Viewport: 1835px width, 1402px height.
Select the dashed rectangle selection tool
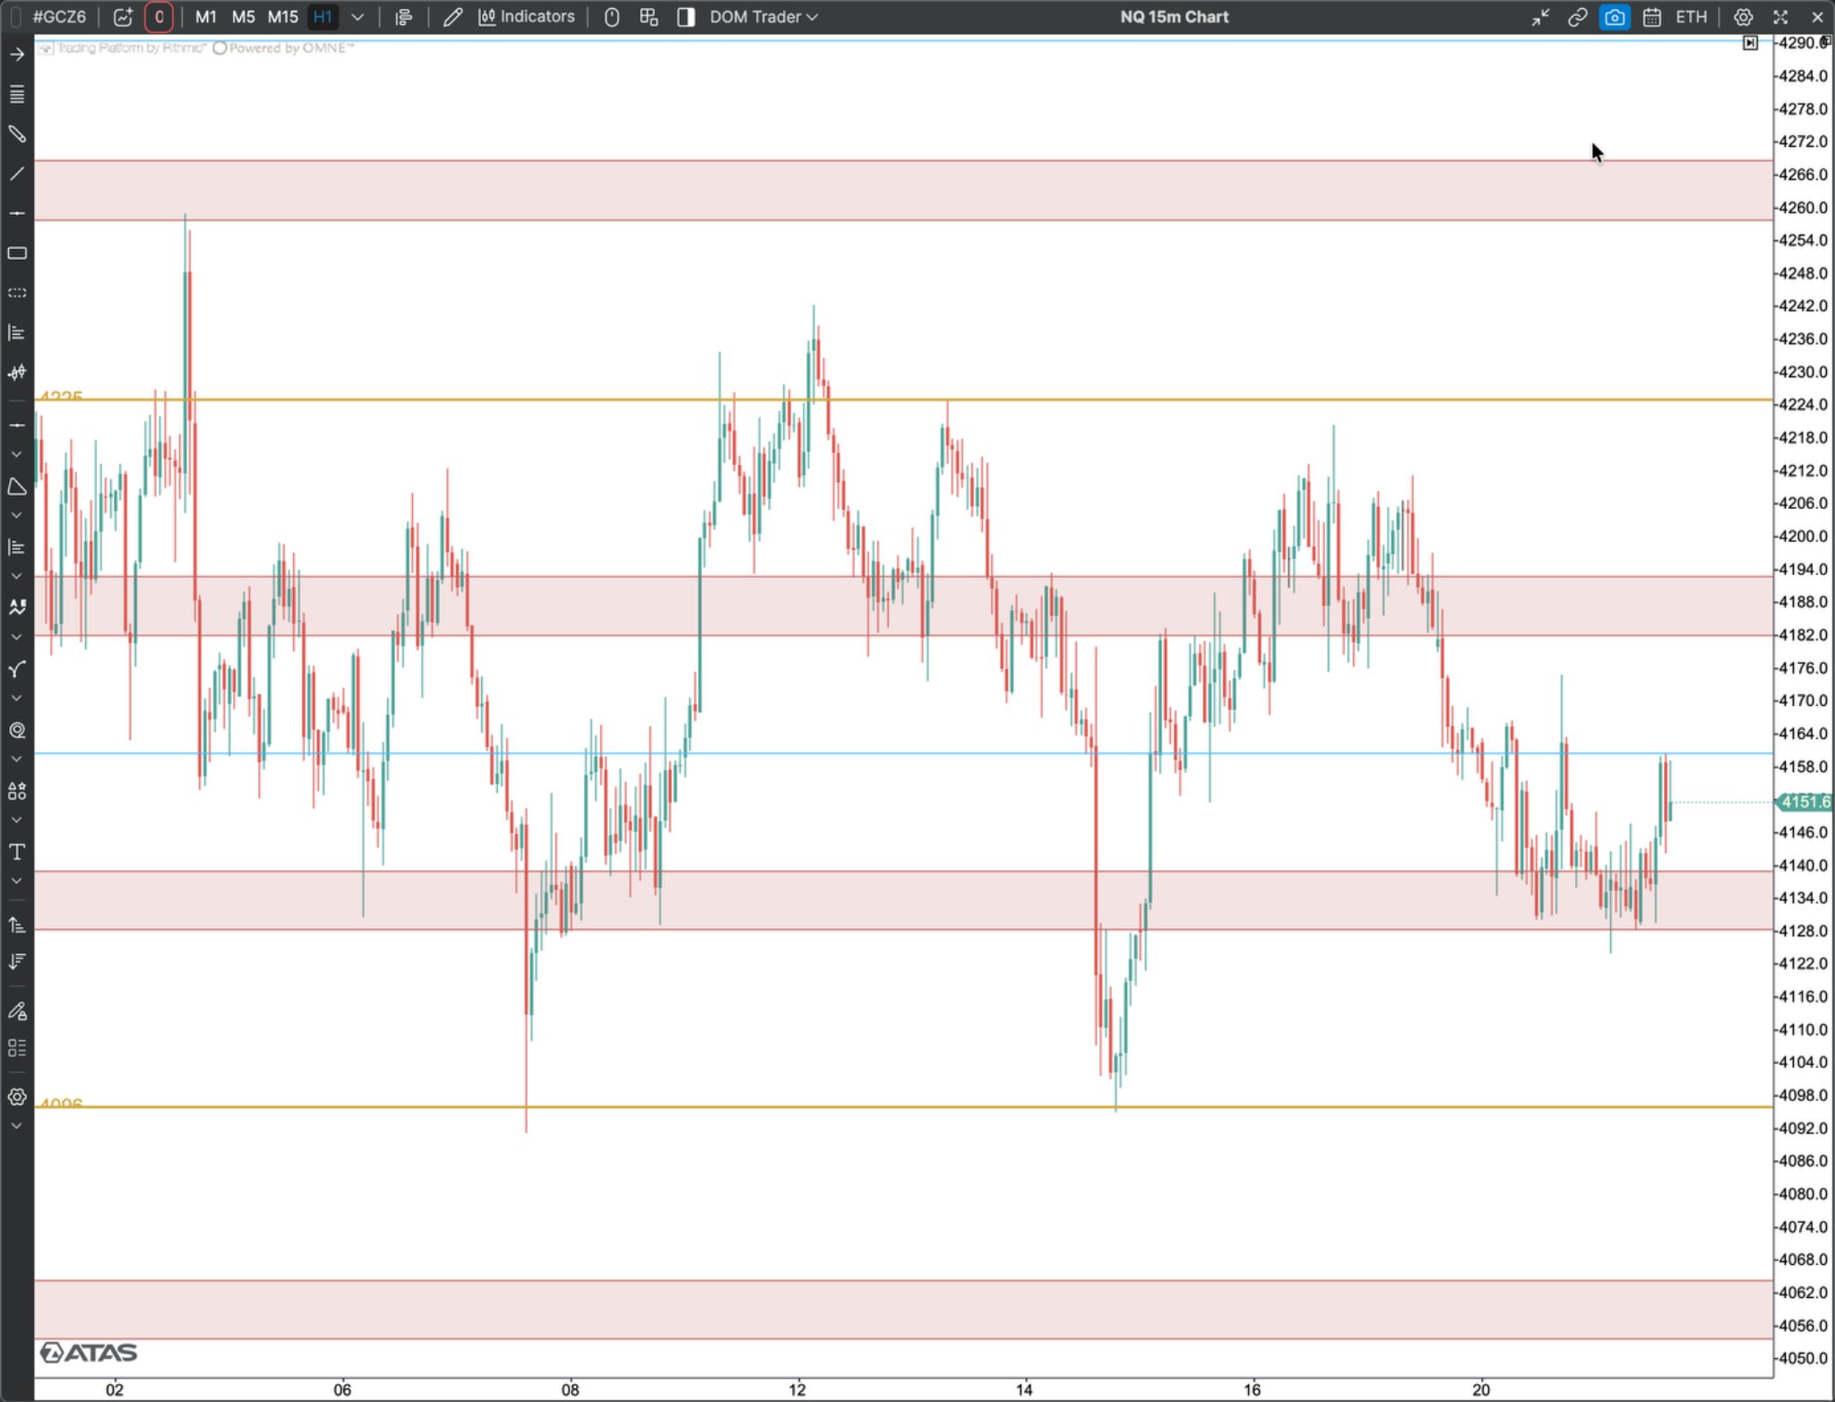click(17, 293)
